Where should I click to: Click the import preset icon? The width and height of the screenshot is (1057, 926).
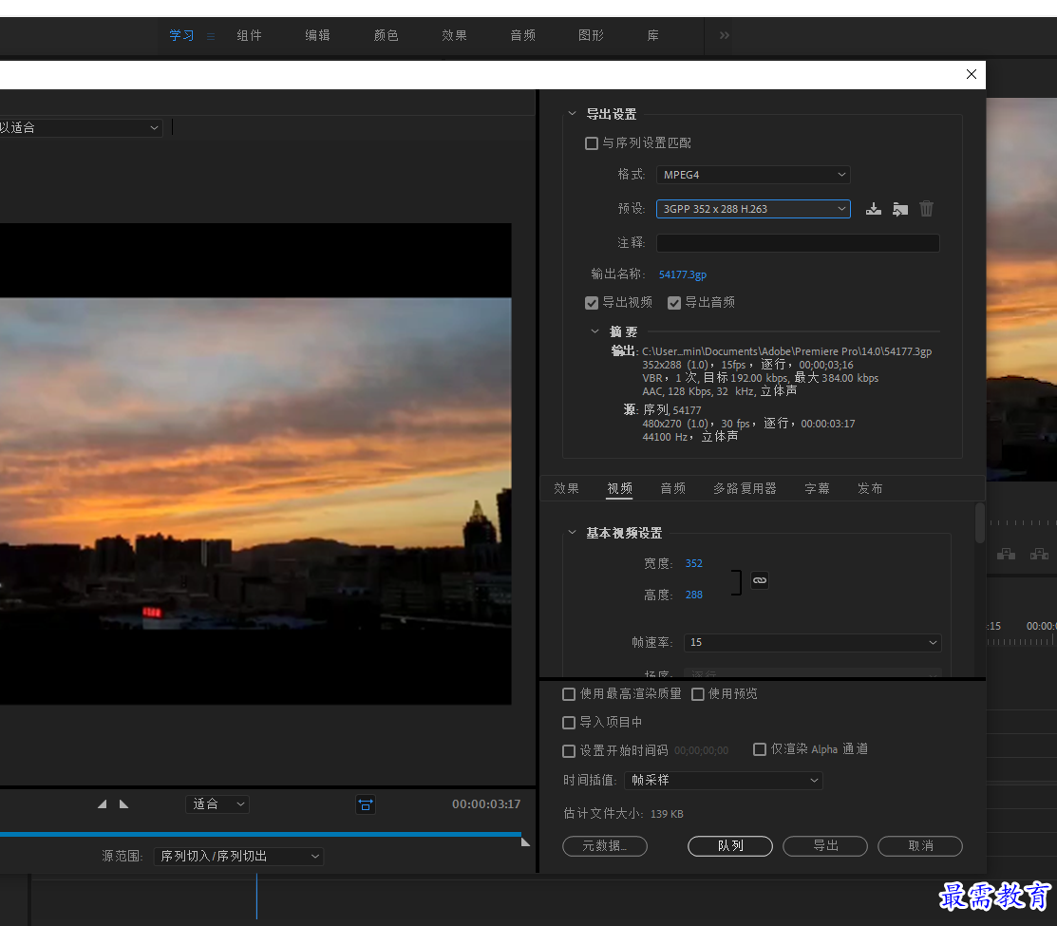point(900,209)
